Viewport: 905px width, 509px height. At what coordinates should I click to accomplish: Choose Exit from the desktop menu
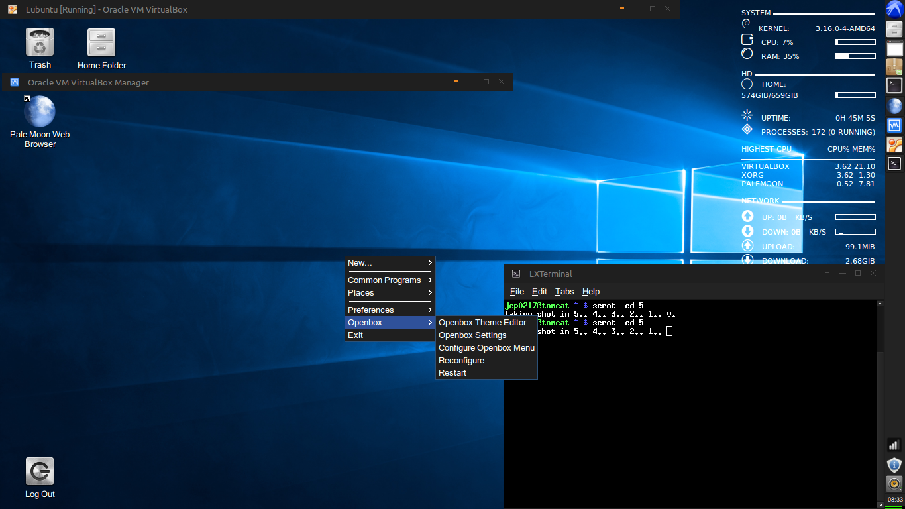point(390,335)
